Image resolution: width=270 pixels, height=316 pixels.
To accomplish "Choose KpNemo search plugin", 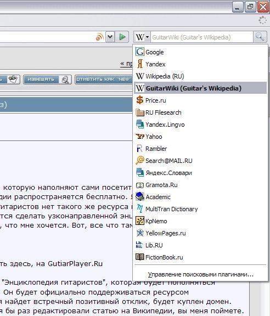I will (200, 221).
